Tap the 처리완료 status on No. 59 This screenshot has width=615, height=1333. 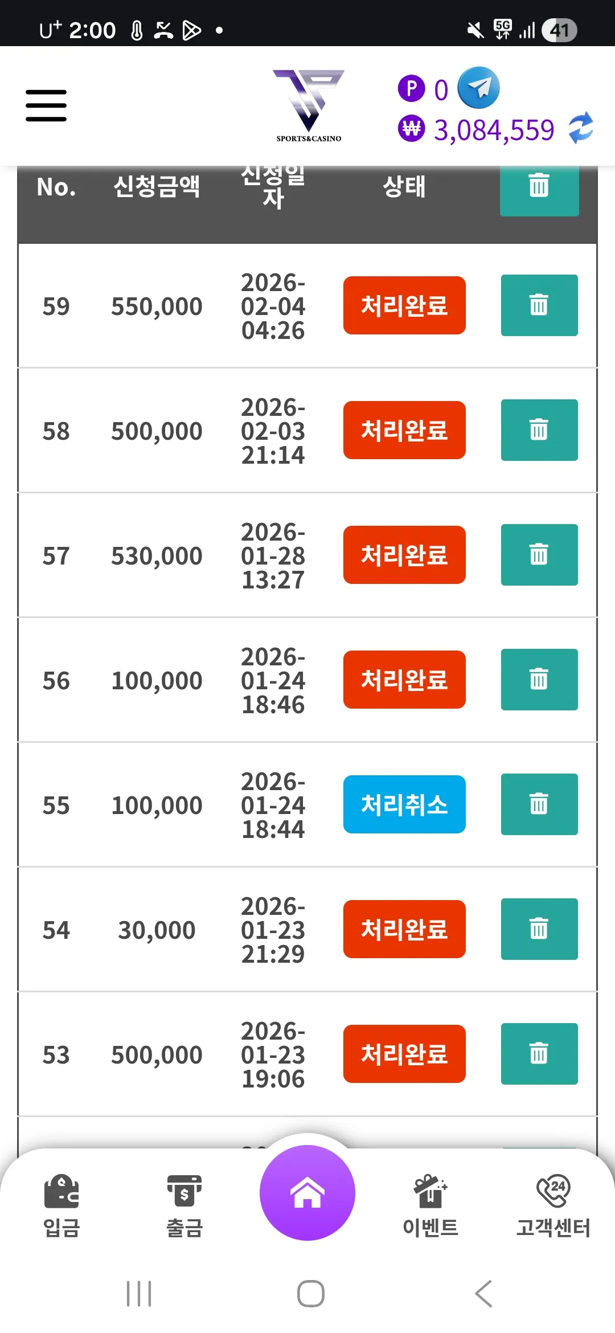click(x=404, y=305)
